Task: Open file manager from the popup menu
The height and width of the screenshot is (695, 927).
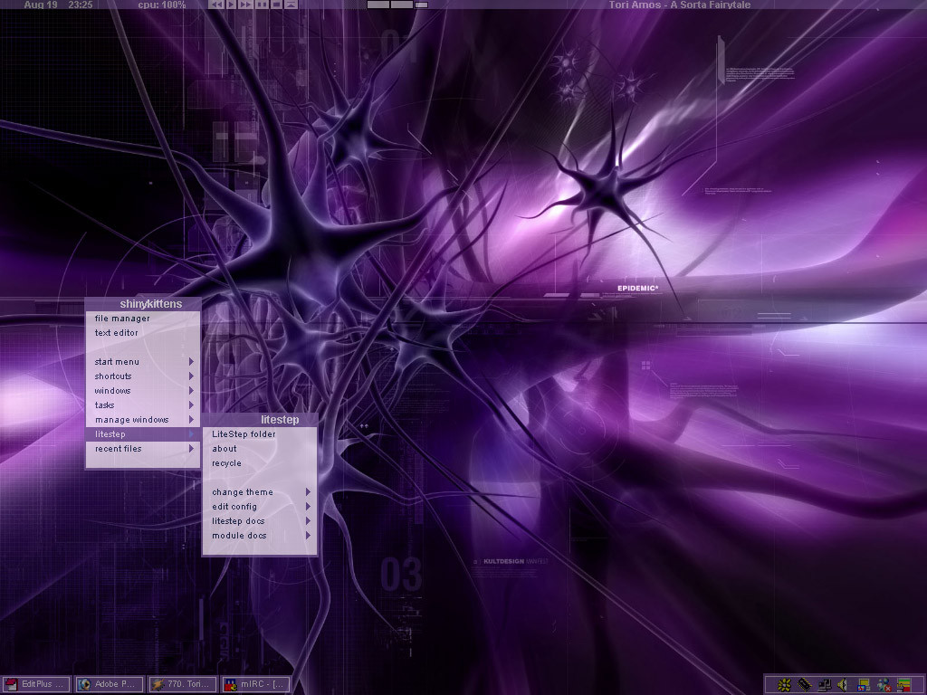Action: click(122, 319)
